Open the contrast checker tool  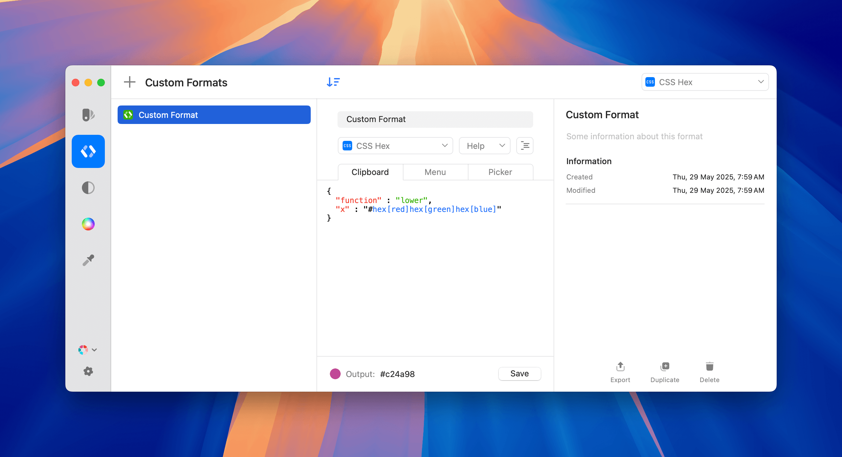[88, 187]
